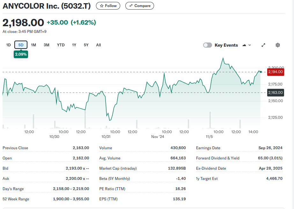Screen dimensions: 294x209
Task: Click the 14:00 time axis label
Action: [x=253, y=132]
